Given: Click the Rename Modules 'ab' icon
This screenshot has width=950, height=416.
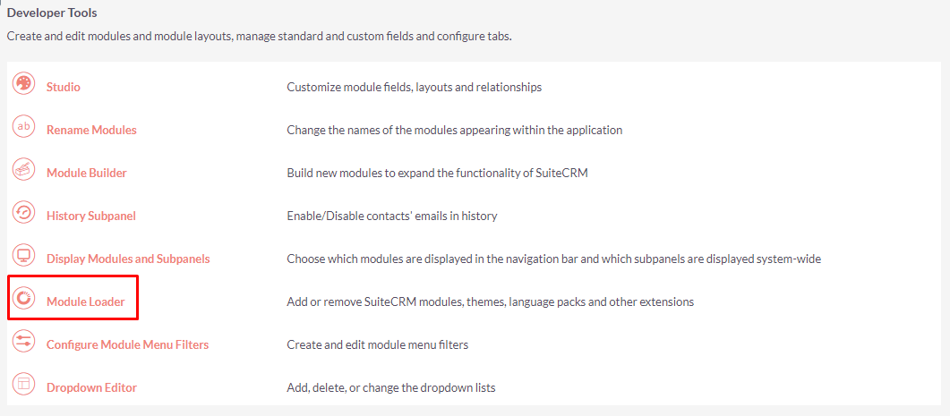Looking at the screenshot, I should pos(24,126).
